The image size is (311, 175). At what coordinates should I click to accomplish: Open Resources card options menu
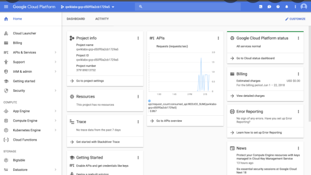(x=138, y=96)
